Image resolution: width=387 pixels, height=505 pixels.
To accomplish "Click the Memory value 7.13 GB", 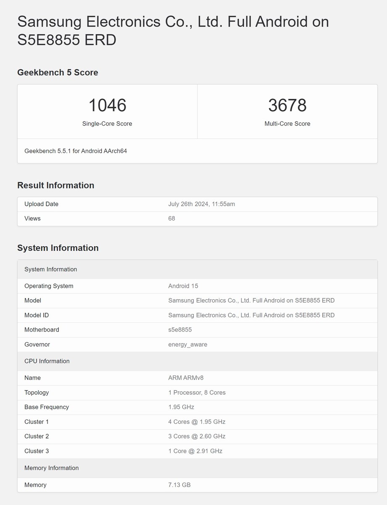I will tap(179, 485).
